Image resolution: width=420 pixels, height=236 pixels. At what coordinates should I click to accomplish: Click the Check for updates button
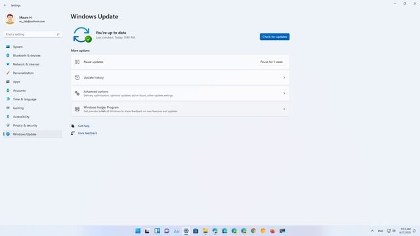click(274, 37)
